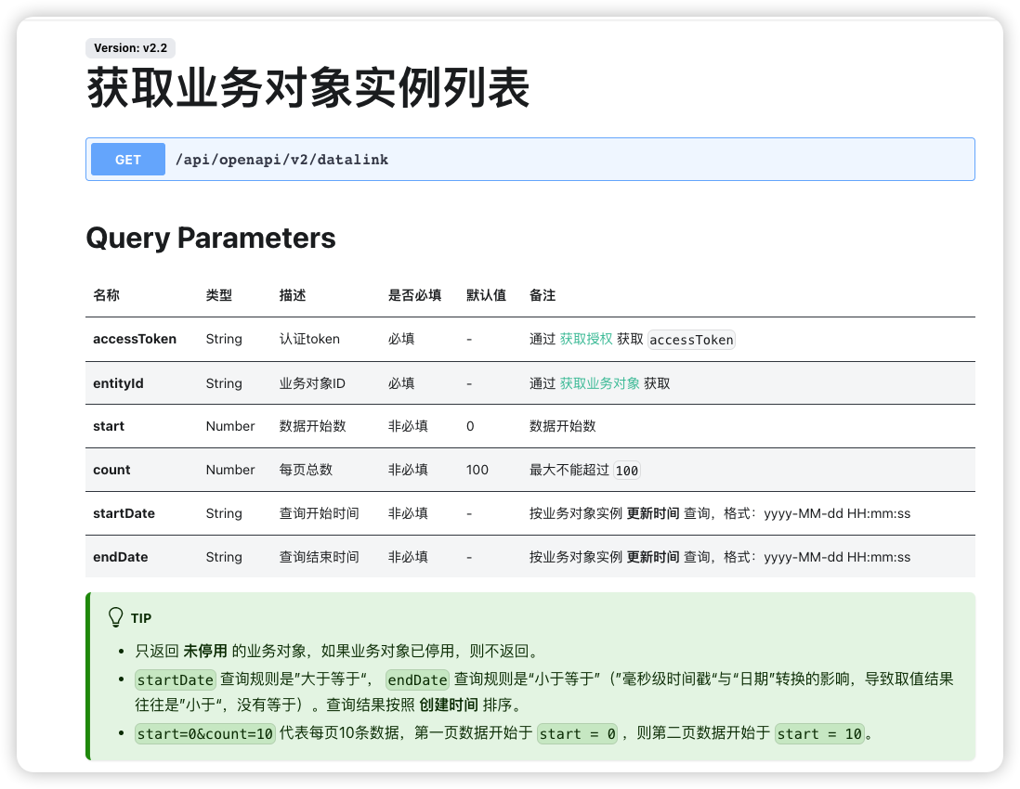
Task: Click the 业务对象ID description cell
Action: [x=312, y=383]
